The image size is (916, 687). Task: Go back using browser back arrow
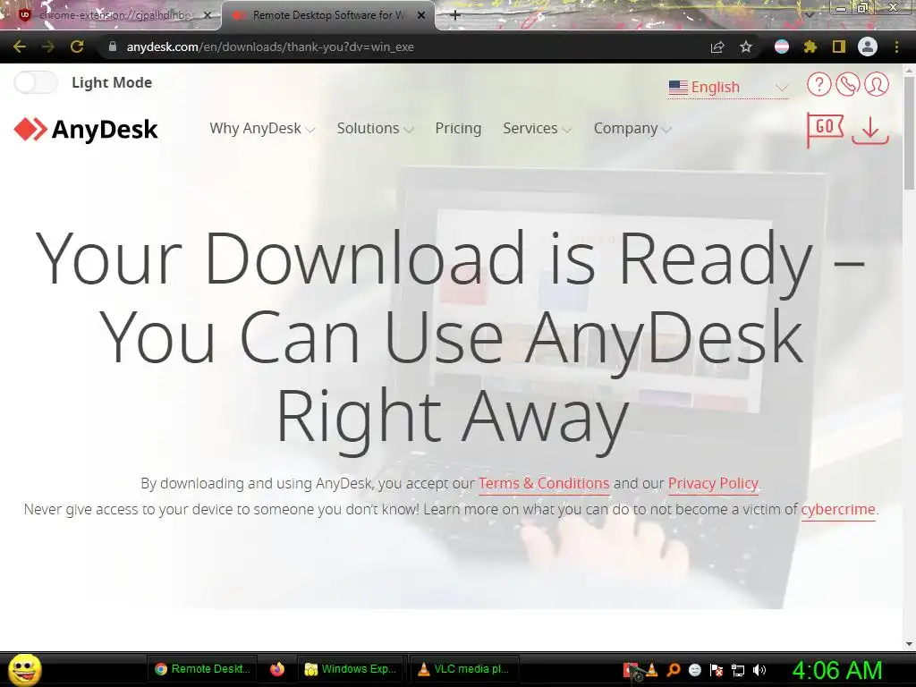coord(20,47)
